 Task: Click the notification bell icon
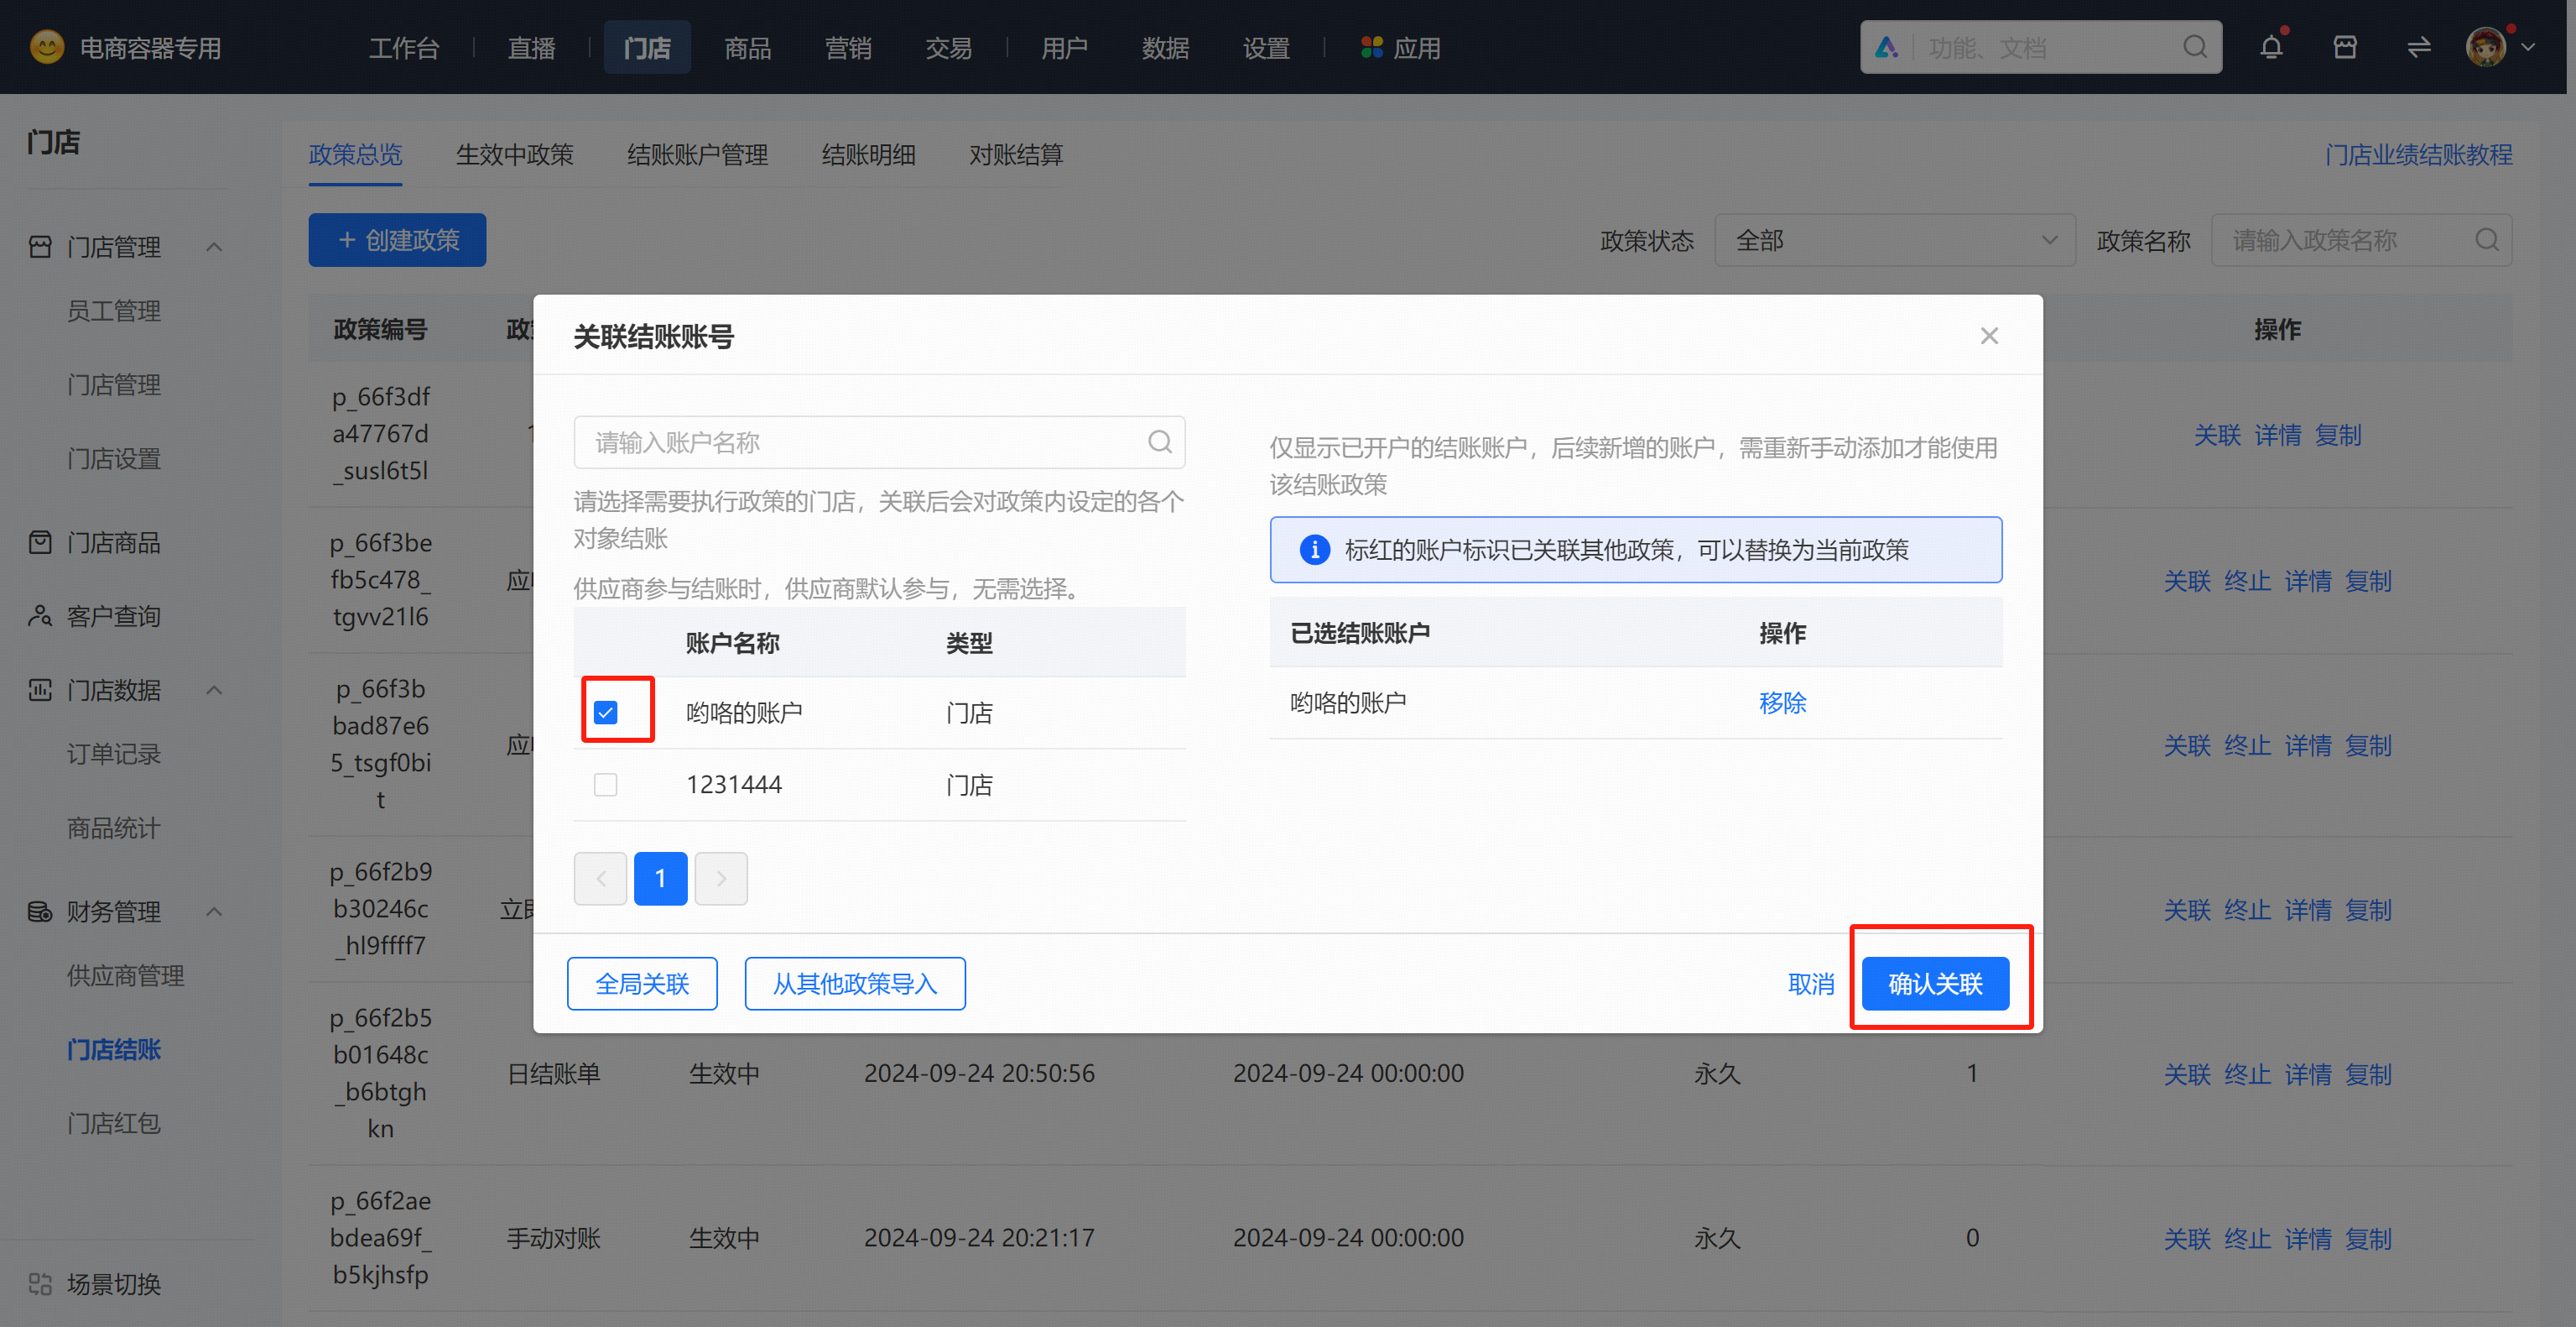(x=2271, y=47)
